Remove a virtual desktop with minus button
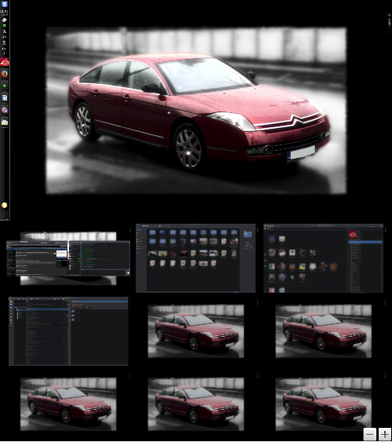The height and width of the screenshot is (442, 392). (369, 434)
